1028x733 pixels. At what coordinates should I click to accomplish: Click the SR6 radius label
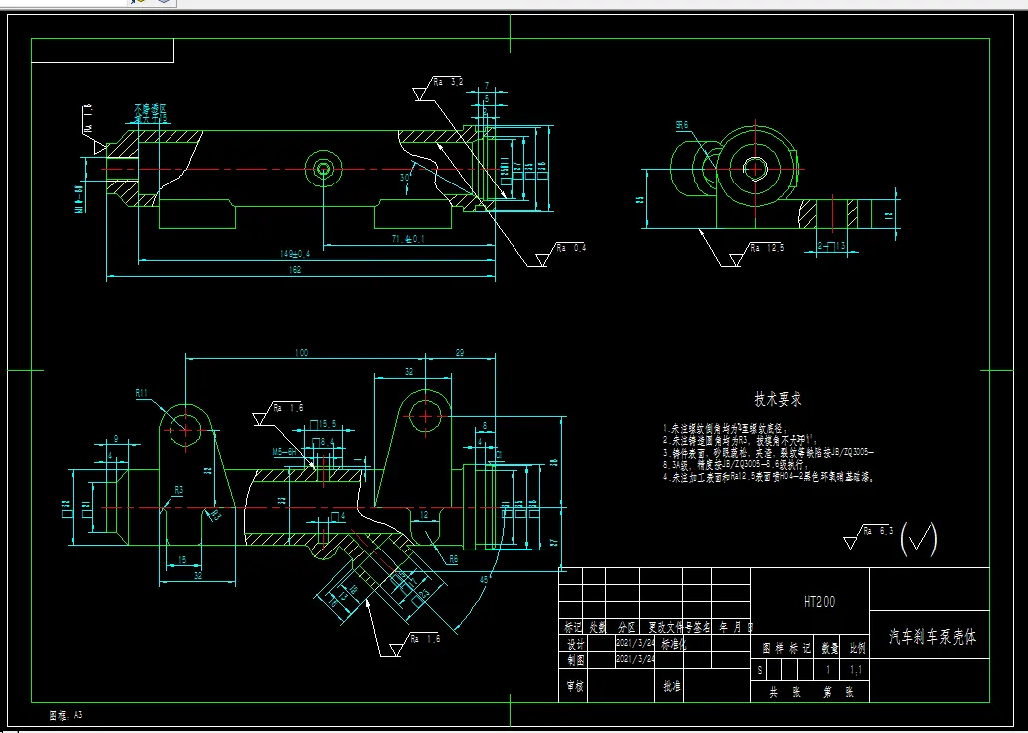coord(682,125)
